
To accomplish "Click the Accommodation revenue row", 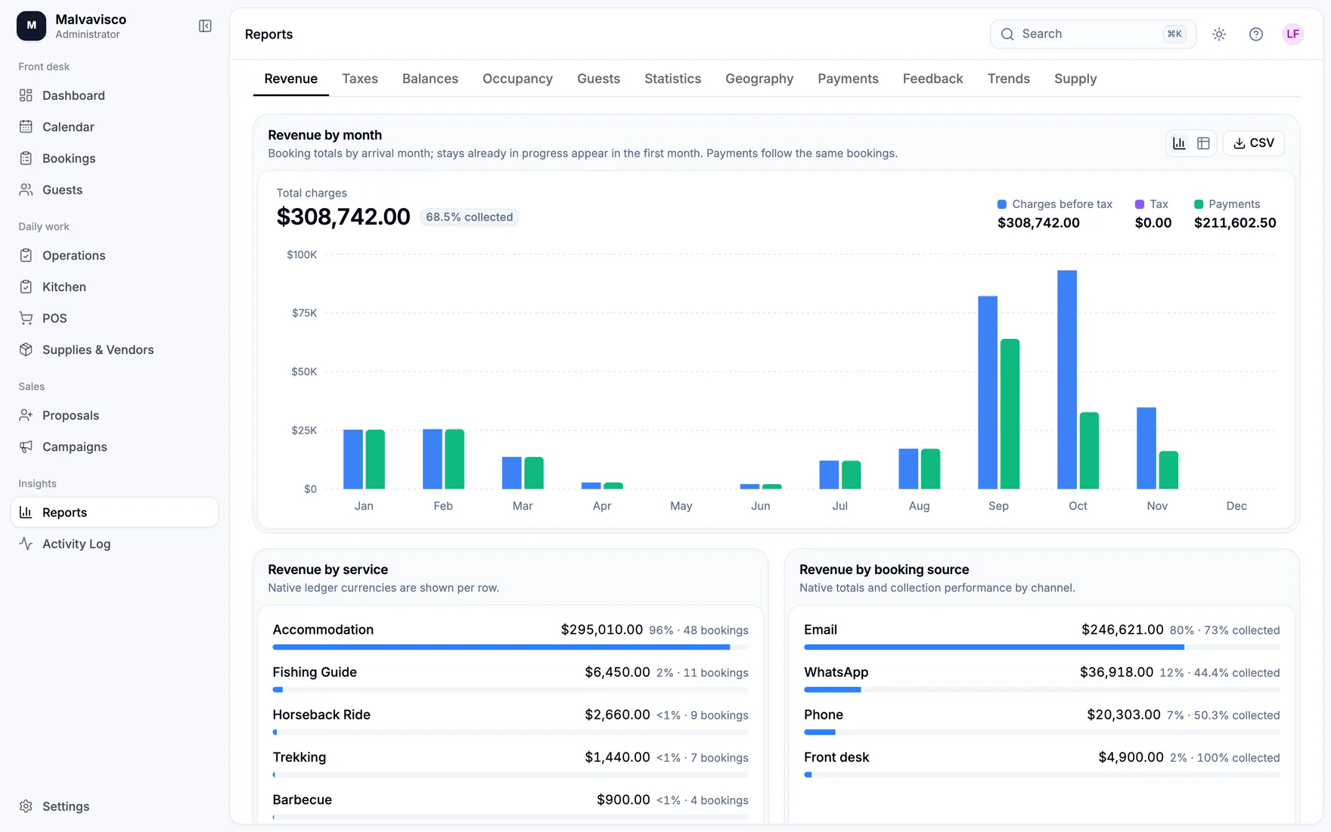I will (x=510, y=635).
